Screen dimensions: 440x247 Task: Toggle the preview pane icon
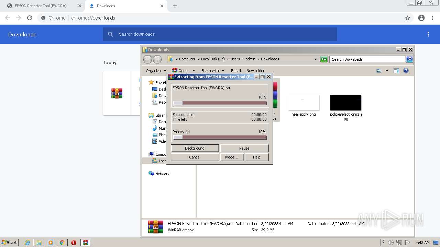(396, 71)
